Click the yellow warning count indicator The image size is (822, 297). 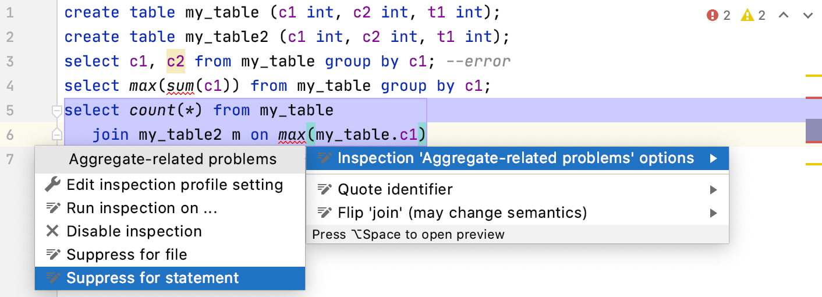[x=753, y=15]
